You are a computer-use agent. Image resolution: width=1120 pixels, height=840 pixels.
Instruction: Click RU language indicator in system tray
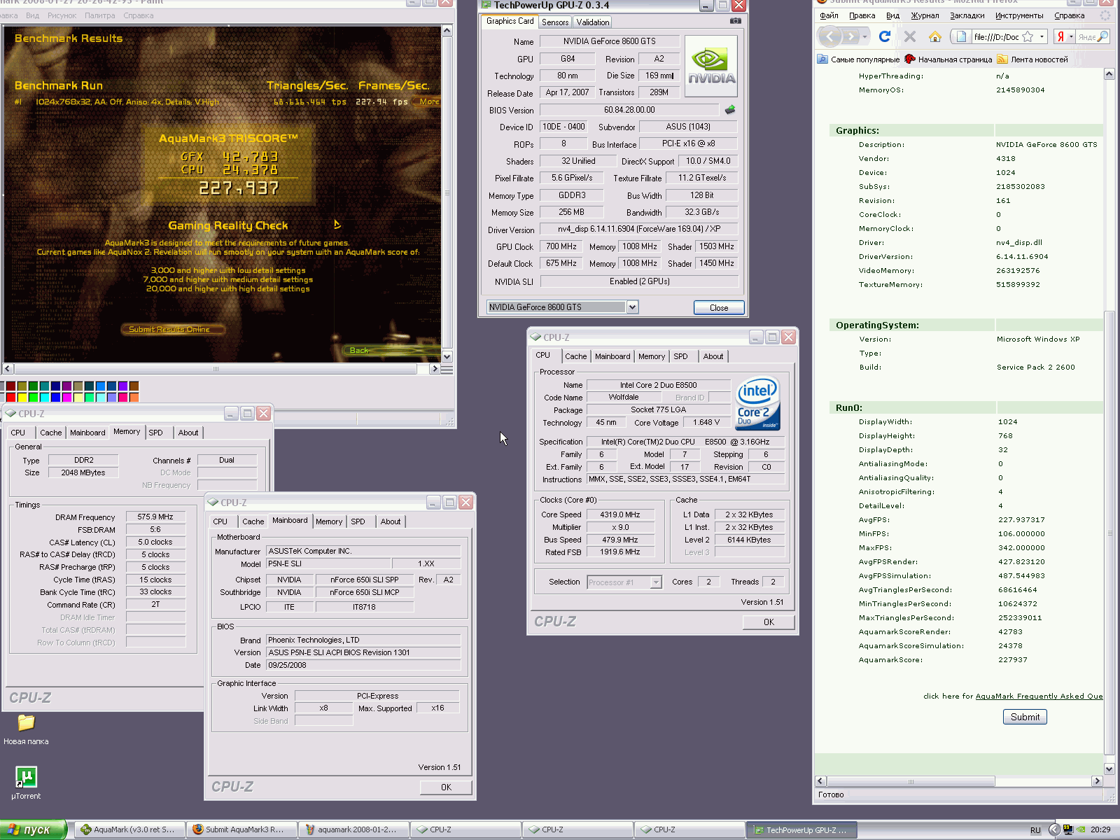[x=1035, y=830]
